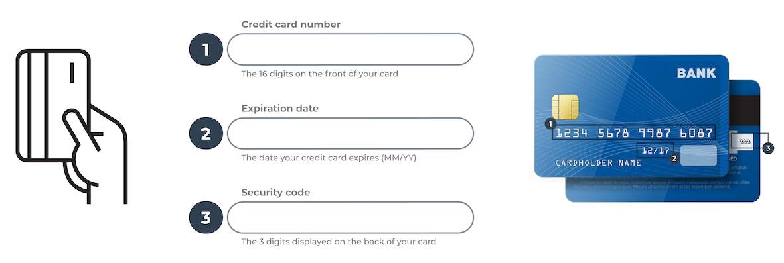Click the CARDHOLDER NAME text on card
This screenshot has width=784, height=263.
click(x=599, y=163)
